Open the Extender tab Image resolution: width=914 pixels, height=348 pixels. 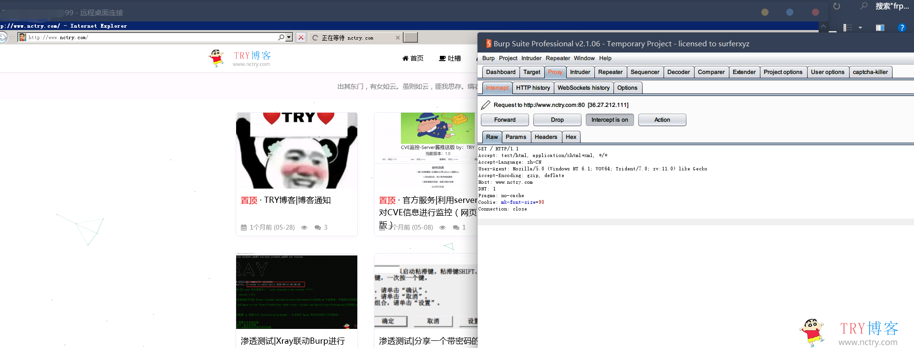point(744,72)
